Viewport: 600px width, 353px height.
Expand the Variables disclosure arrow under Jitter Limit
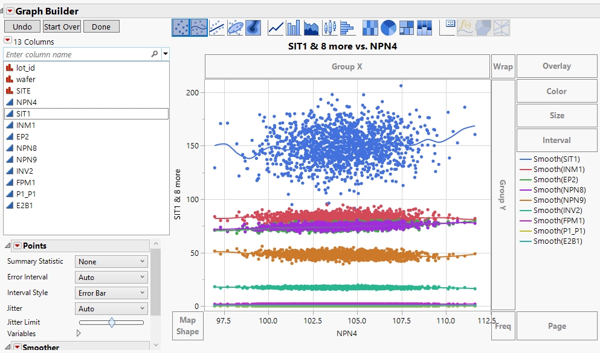click(x=77, y=333)
